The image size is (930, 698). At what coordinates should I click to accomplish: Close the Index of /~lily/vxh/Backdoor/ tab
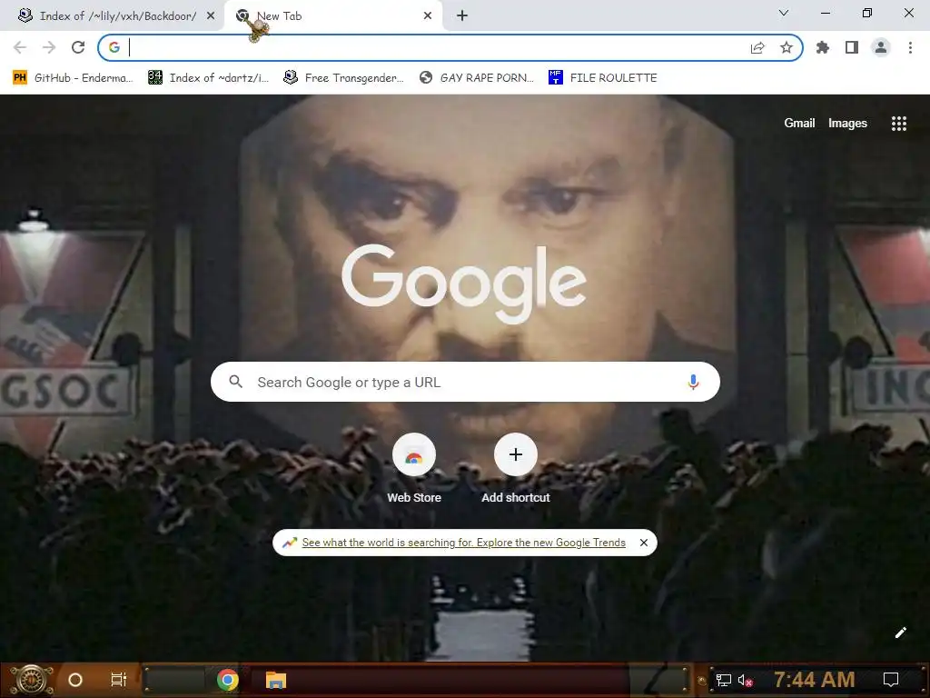(x=211, y=16)
